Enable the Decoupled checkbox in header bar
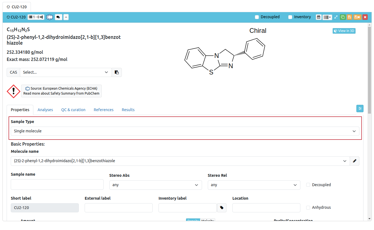374x230 pixels. point(257,17)
